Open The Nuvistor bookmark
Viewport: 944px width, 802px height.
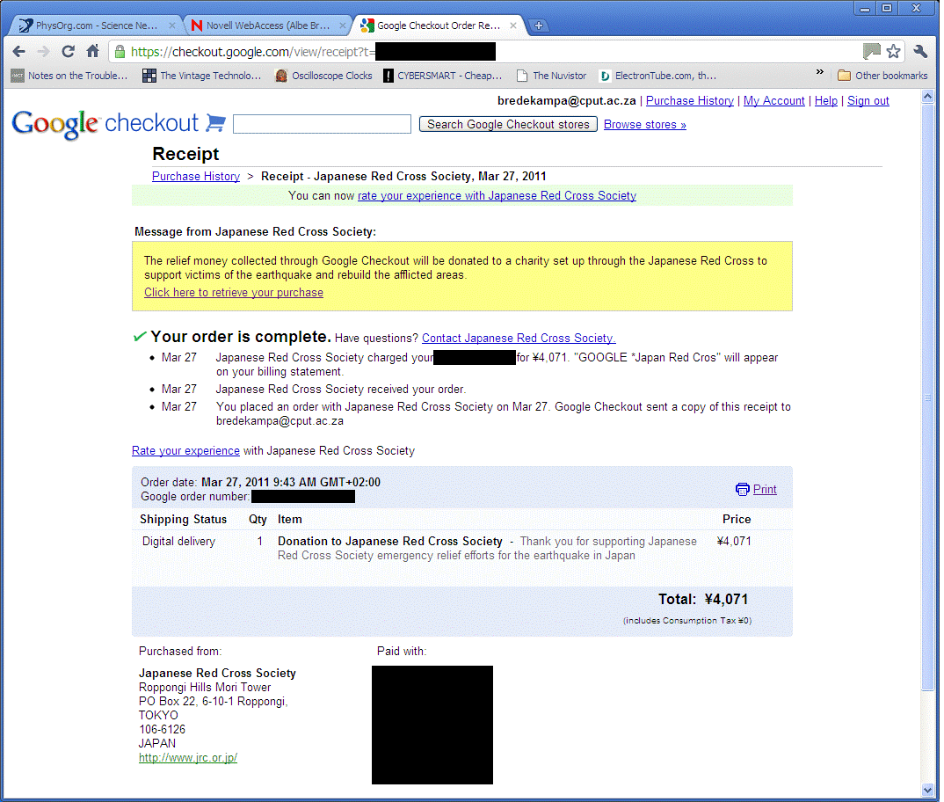(551, 76)
